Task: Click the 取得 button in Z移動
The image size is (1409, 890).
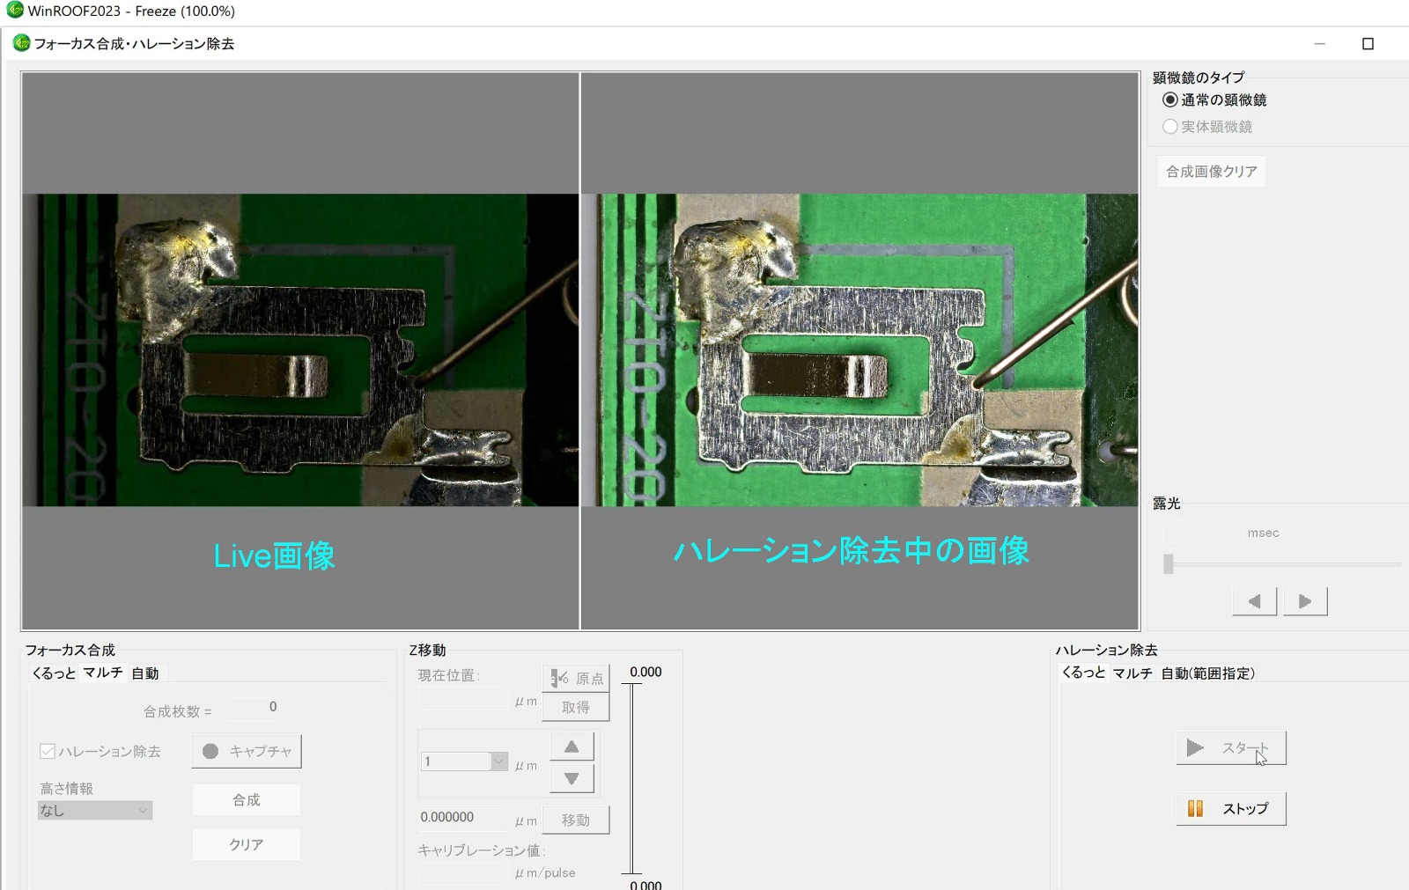Action: (576, 707)
